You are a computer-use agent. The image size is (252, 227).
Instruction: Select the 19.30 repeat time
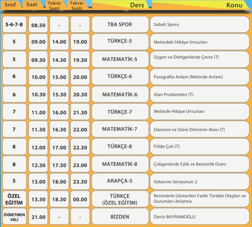80,59
